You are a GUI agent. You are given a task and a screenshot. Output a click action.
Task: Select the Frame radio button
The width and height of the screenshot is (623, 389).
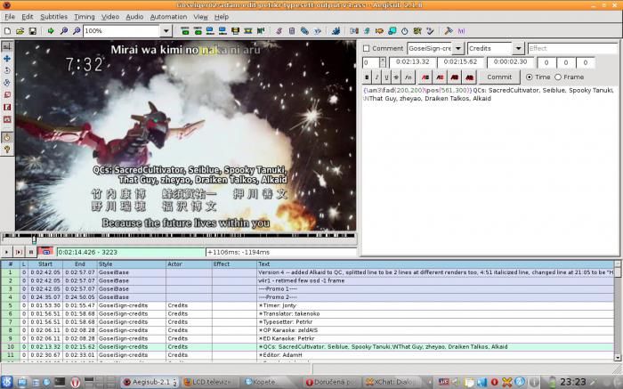coord(558,77)
